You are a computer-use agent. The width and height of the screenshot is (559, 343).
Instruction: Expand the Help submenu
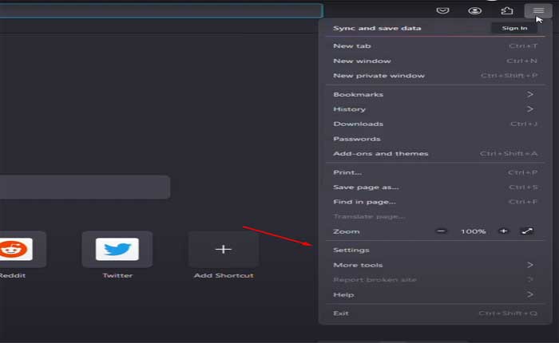[433, 294]
